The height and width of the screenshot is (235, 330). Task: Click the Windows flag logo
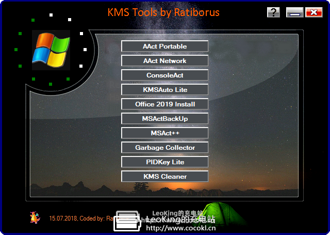pos(51,50)
